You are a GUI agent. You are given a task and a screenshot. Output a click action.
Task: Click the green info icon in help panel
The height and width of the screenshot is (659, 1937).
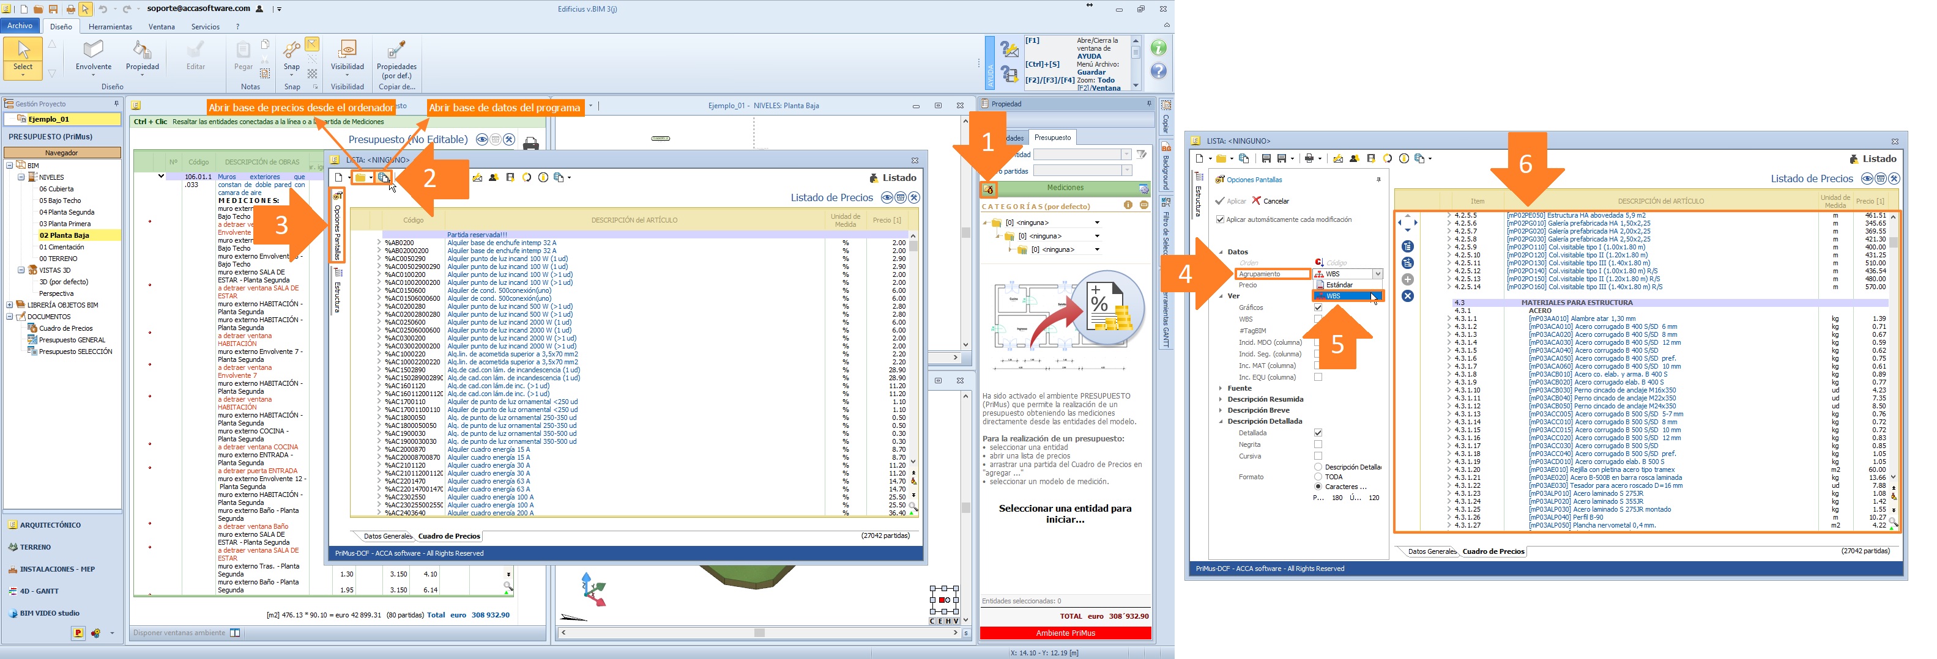(x=1159, y=48)
